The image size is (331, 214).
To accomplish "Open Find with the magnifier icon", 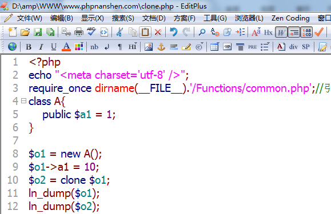I will click(x=202, y=32).
